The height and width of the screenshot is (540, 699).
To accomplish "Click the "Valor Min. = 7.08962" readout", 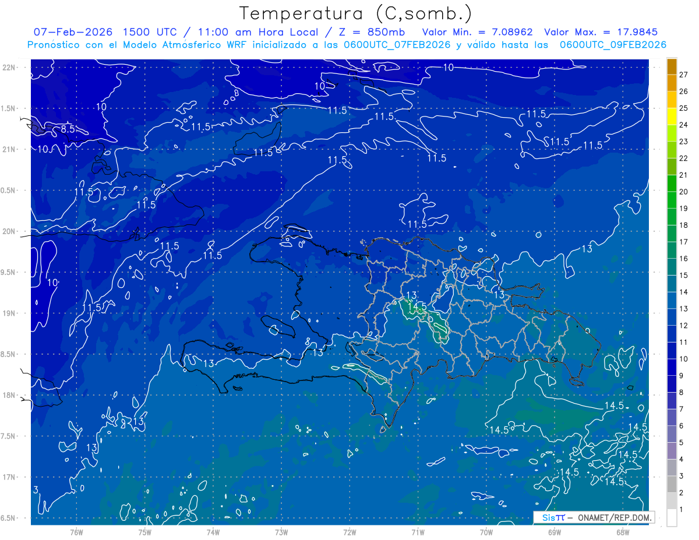I will (477, 32).
